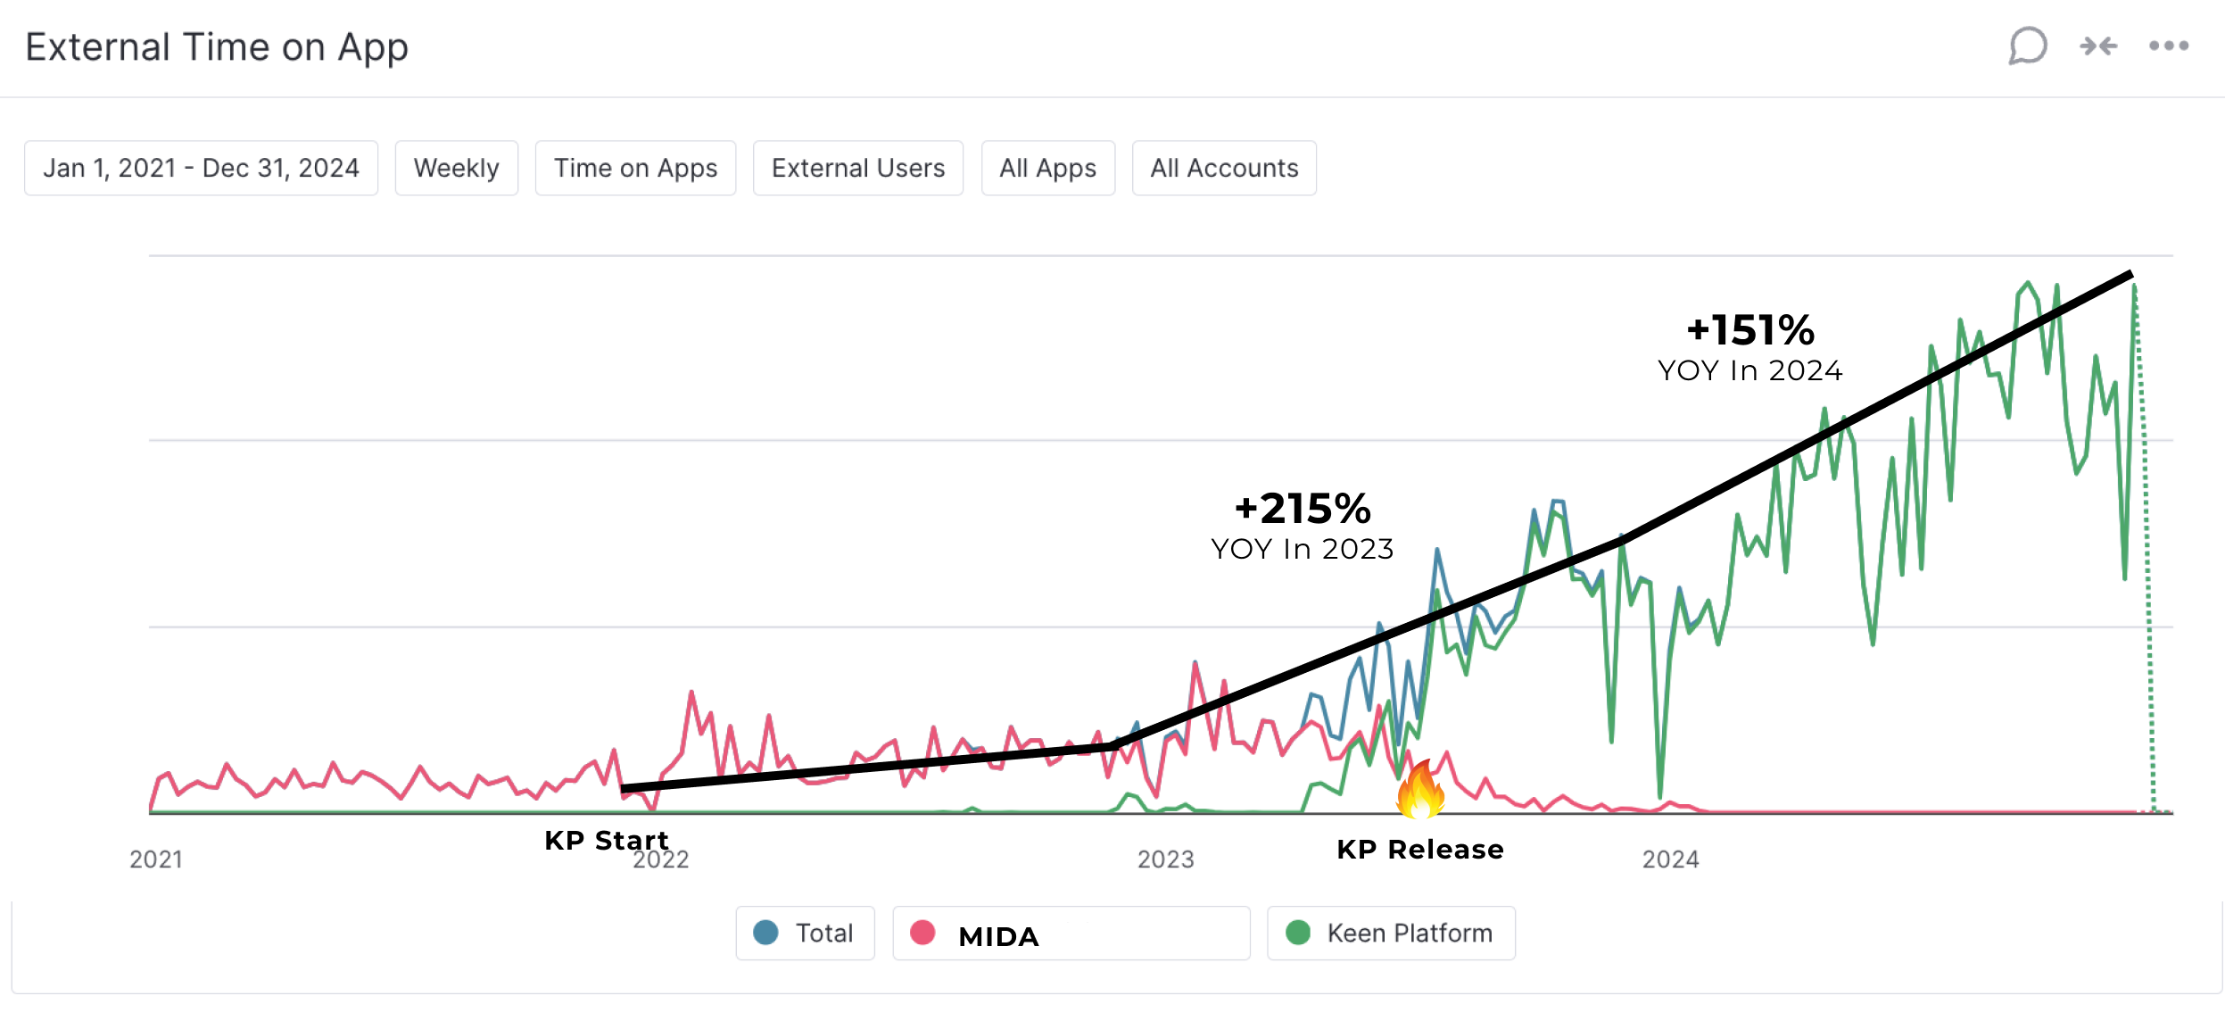Open the comment speech bubble icon
This screenshot has width=2225, height=1021.
tap(2027, 46)
